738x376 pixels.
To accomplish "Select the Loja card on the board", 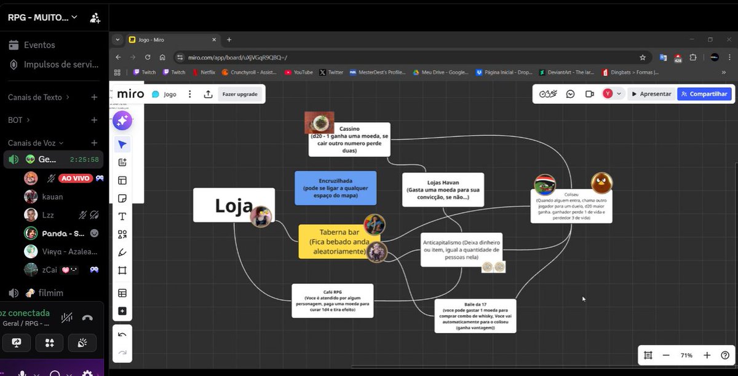I will (x=234, y=205).
